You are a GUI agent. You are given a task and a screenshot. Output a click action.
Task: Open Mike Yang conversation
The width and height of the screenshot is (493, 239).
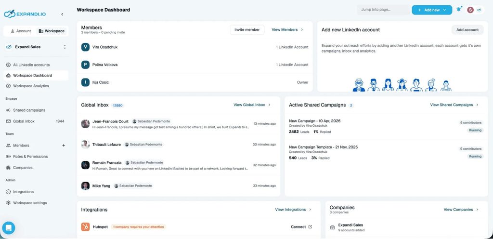pos(178,186)
